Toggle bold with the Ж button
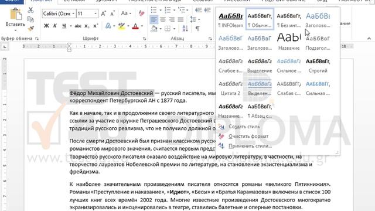The height and width of the screenshot is (211, 375). [x=46, y=26]
